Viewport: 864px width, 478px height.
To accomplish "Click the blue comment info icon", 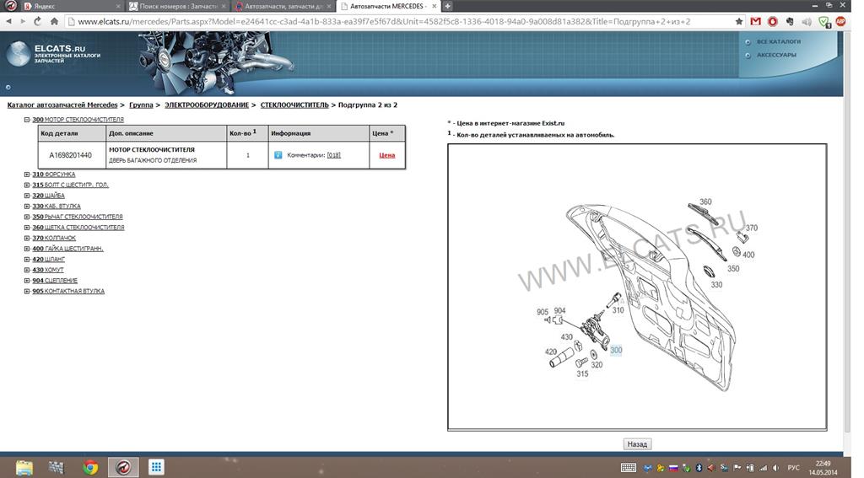I will point(278,155).
